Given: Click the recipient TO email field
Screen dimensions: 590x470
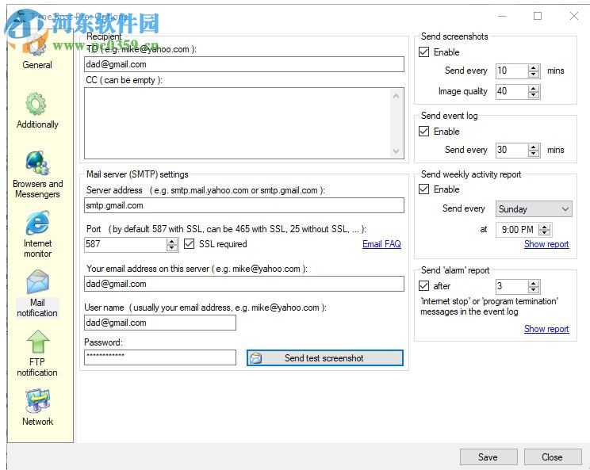Looking at the screenshot, I should pyautogui.click(x=244, y=64).
